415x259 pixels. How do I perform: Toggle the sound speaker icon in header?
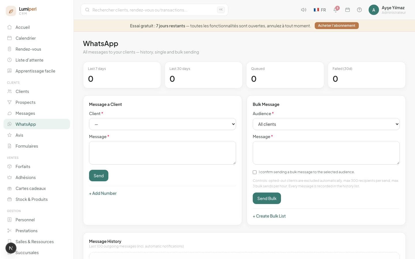click(x=303, y=10)
